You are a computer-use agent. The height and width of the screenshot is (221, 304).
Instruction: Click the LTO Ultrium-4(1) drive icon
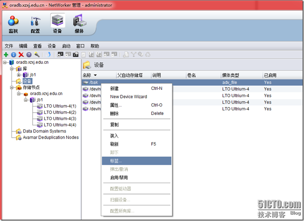[x=40, y=106]
